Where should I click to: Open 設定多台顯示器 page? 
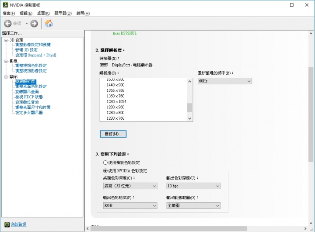click(x=29, y=112)
